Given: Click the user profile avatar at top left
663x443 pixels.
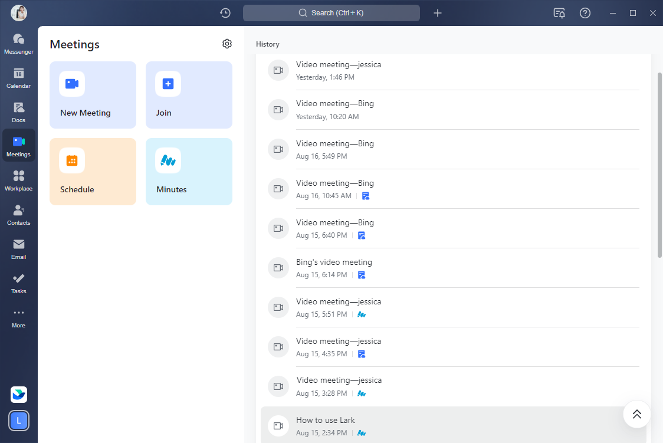Looking at the screenshot, I should click(x=19, y=13).
